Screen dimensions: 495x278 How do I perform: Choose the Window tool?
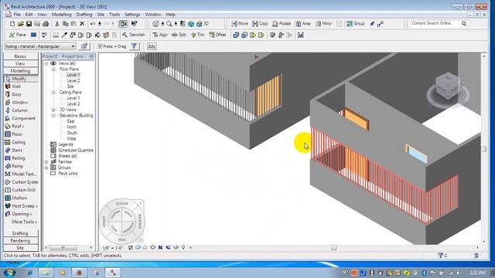click(x=16, y=103)
